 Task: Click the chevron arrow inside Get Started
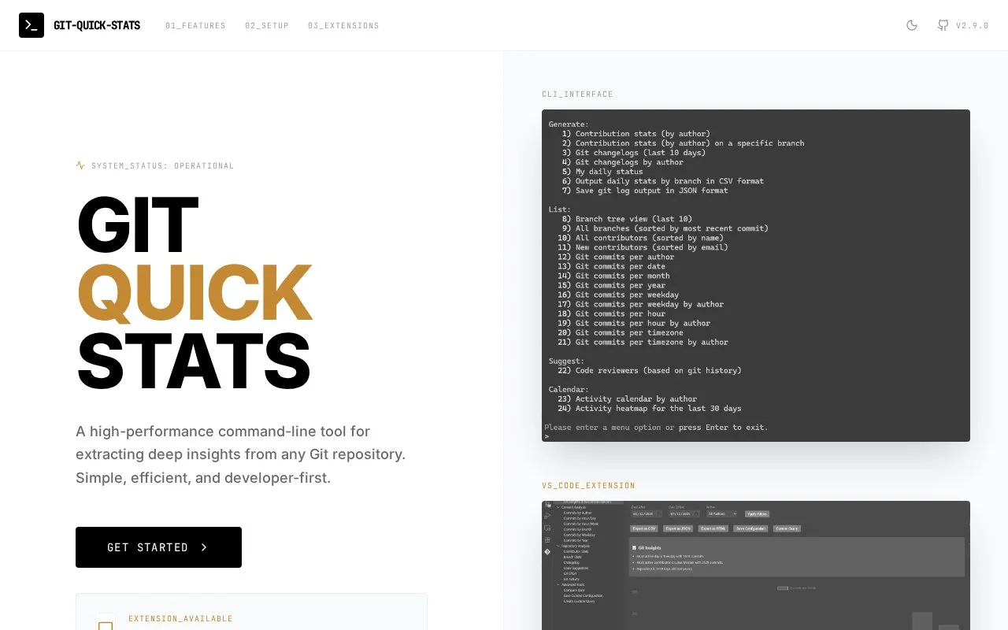[x=204, y=547]
